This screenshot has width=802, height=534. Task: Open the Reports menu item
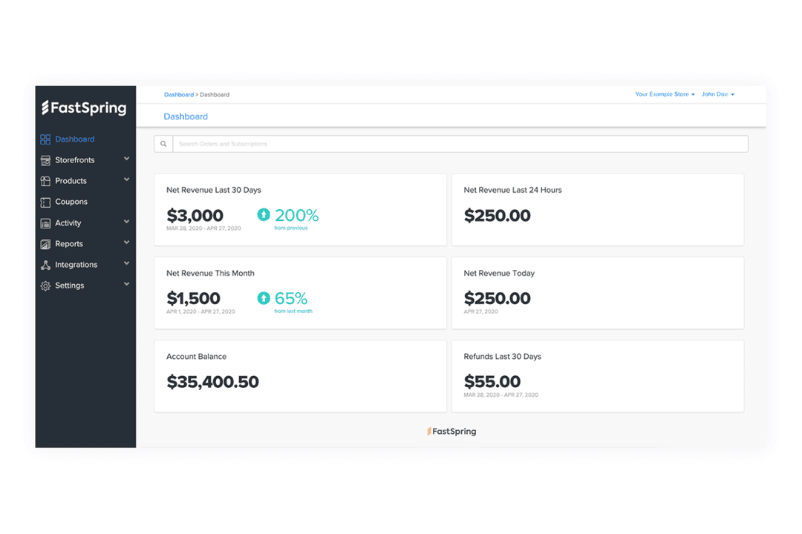69,244
